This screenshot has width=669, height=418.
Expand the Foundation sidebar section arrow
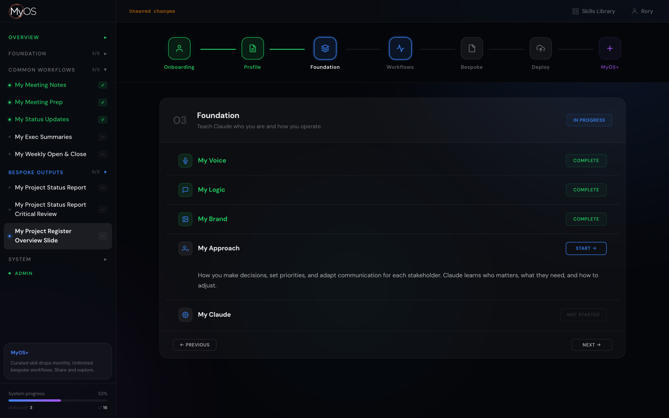[105, 54]
